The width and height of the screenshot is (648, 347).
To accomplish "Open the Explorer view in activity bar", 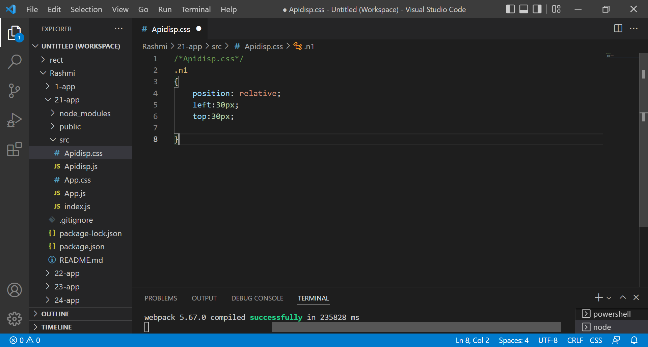I will 15,33.
